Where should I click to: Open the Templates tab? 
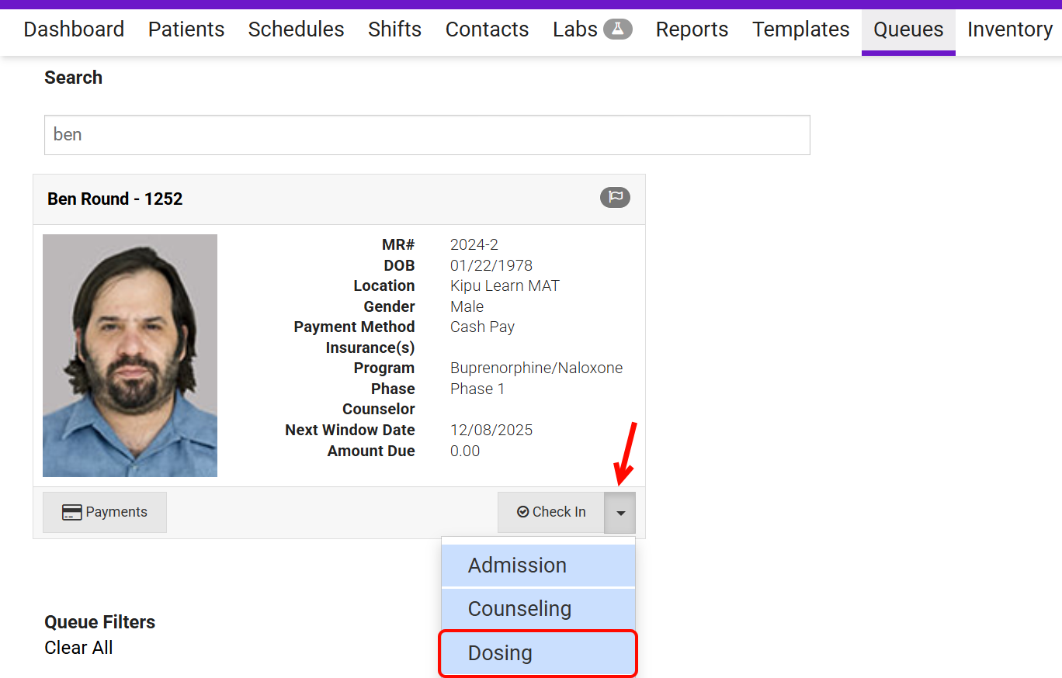[800, 29]
